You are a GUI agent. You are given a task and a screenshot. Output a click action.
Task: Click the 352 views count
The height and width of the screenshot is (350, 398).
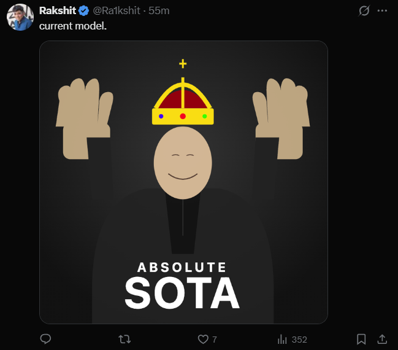point(299,340)
